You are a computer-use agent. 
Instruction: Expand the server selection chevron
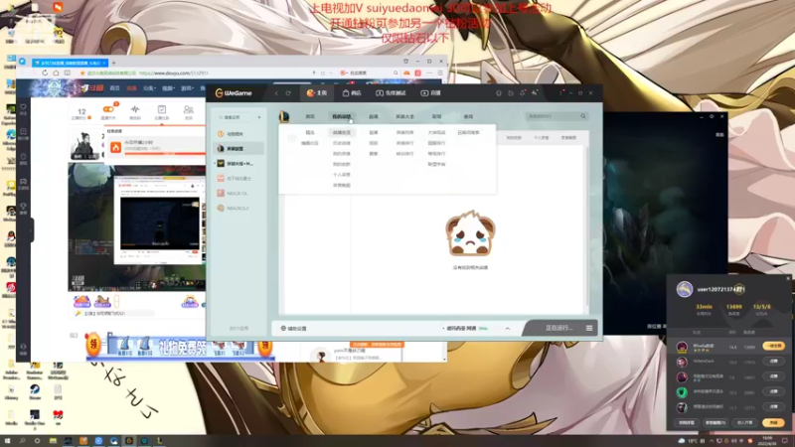508,329
